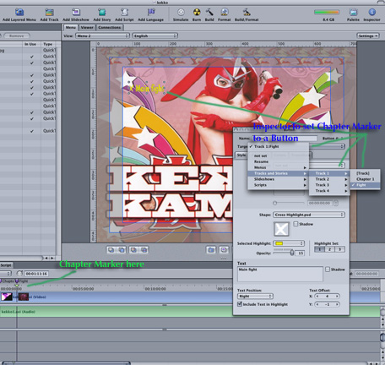Viewport: 385px width, 365px height.
Task: Click the first arrange icon below the menu canvas
Action: 111,250
